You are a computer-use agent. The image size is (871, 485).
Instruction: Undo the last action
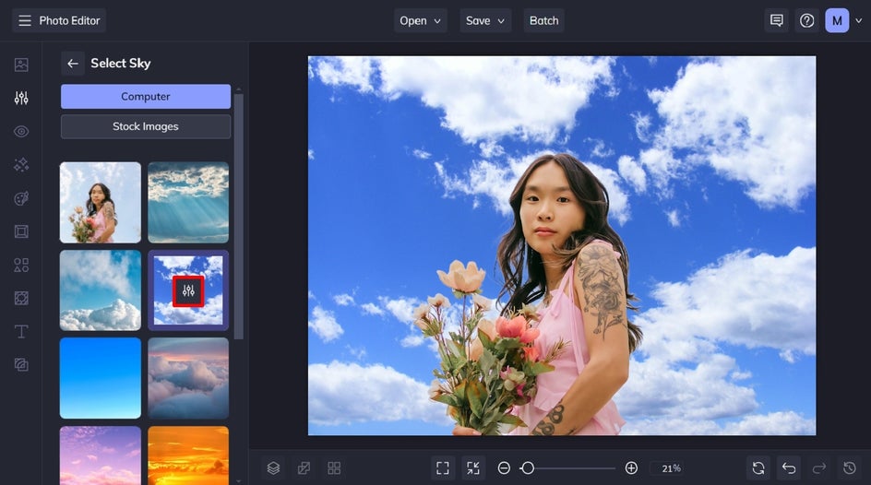tap(789, 468)
